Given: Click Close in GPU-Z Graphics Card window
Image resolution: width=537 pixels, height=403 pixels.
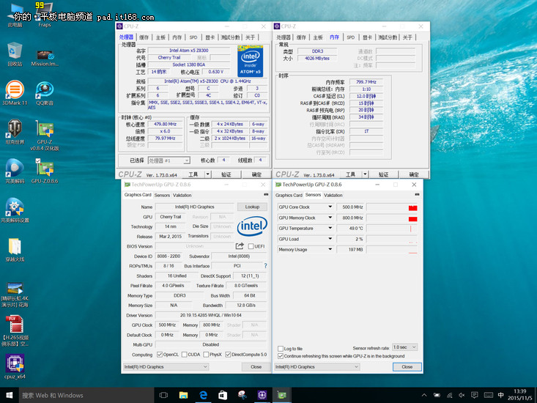Looking at the screenshot, I should [256, 366].
